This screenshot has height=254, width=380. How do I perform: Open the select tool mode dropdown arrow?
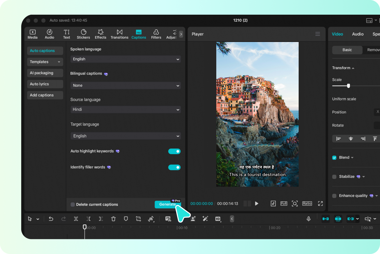point(38,219)
